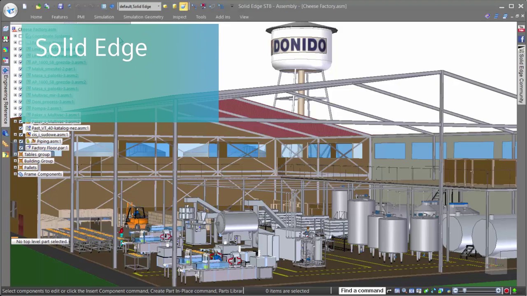527x296 pixels.
Task: Switch to the Features ribbon tab
Action: click(60, 17)
